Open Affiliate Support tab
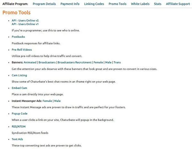Screen dimensions: 192x149 [x=178, y=4]
